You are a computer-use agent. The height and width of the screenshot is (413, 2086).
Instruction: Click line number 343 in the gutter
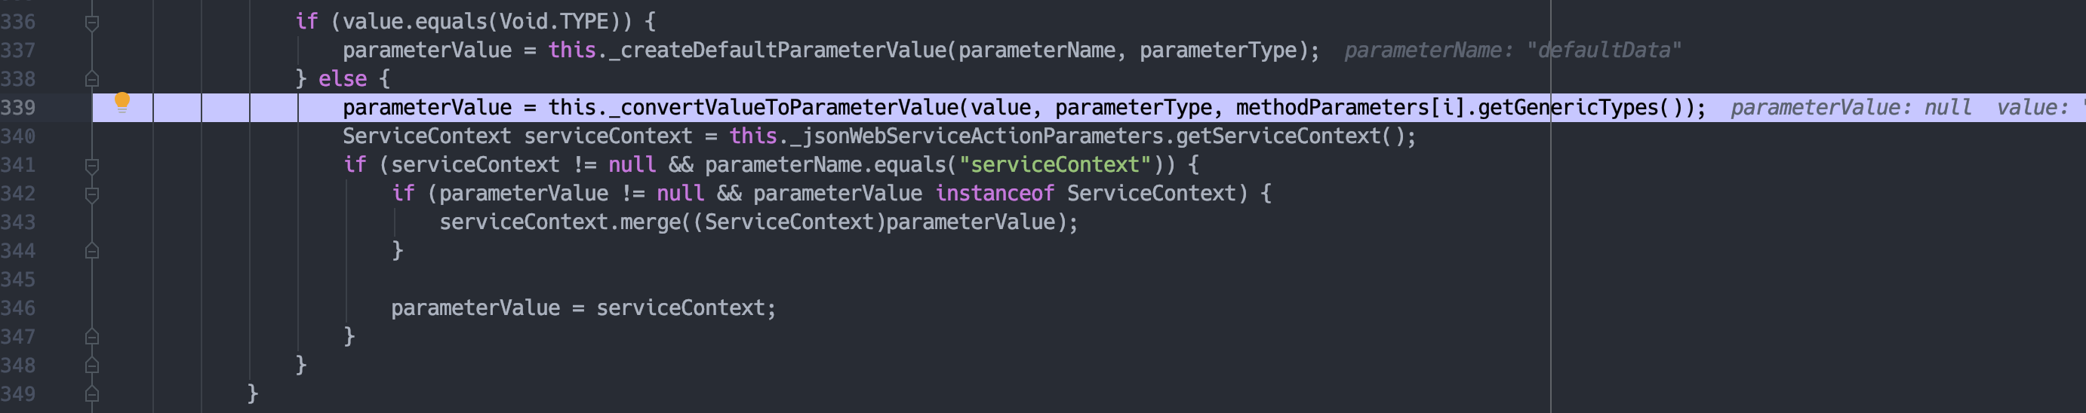point(18,222)
